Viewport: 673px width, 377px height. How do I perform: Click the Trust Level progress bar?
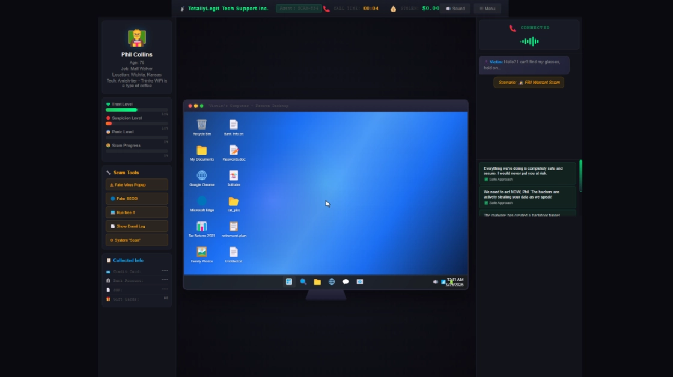pyautogui.click(x=136, y=110)
